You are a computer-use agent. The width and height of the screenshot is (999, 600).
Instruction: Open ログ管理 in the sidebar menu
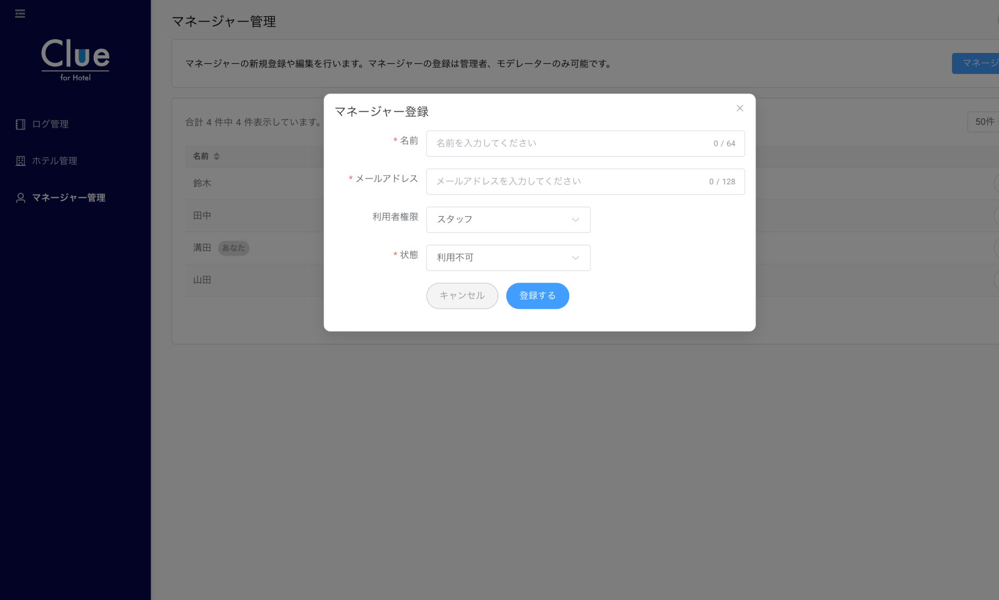(x=50, y=124)
